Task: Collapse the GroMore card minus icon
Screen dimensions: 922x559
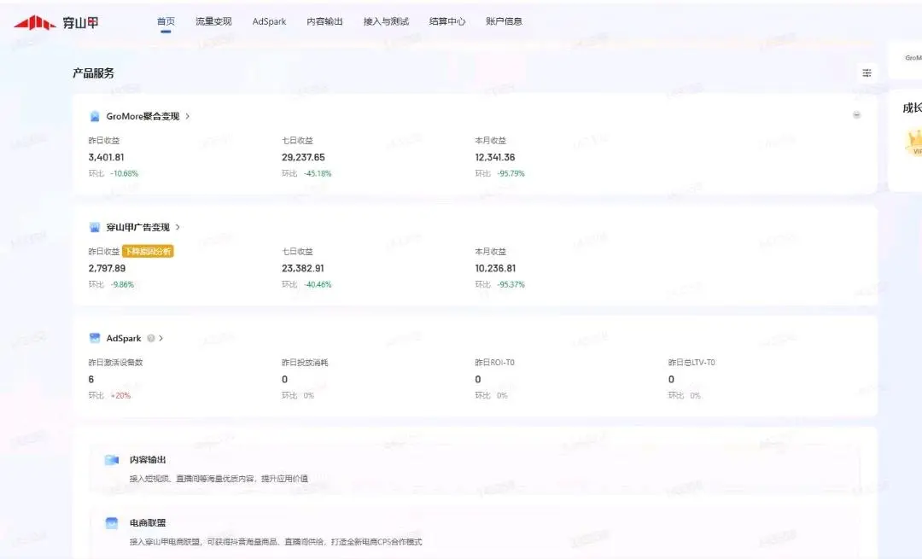Action: pos(857,114)
